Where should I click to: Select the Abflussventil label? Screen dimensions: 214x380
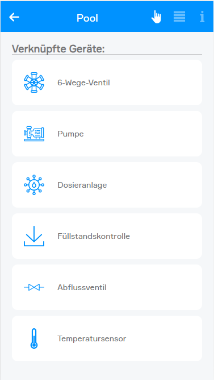pos(82,288)
